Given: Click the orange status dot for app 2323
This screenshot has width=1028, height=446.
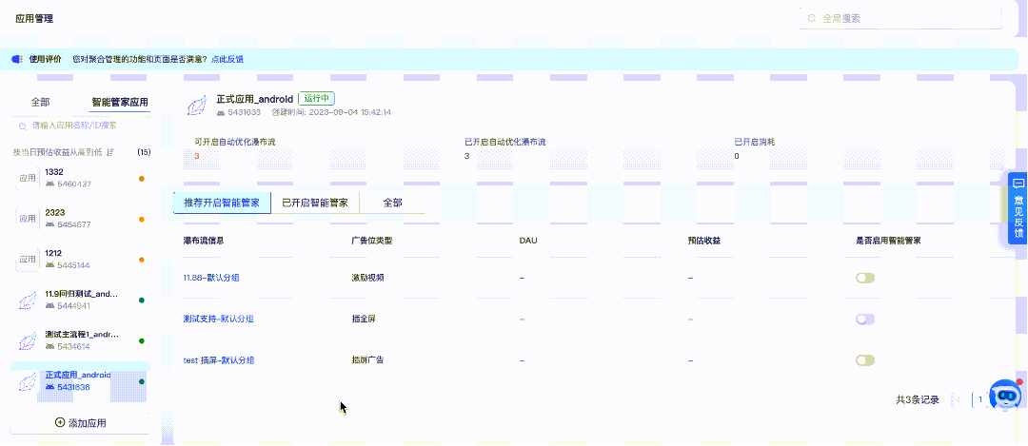Looking at the screenshot, I should coord(142,220).
